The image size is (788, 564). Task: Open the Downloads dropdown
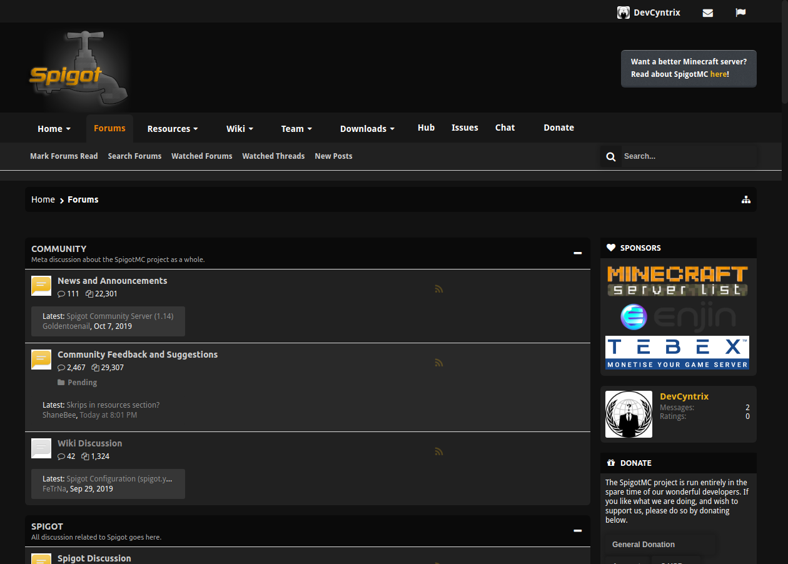[x=367, y=128]
